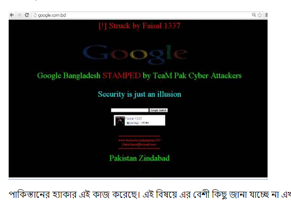Image resolution: width=291 pixels, height=205 pixels.
Task: Click the browser back arrow
Action: (x=12, y=15)
